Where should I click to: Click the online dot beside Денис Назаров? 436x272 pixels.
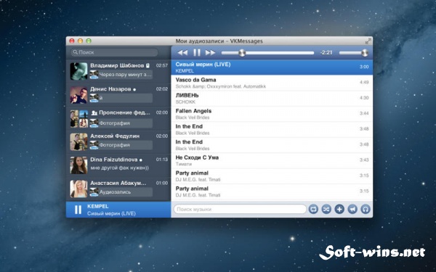(x=134, y=89)
